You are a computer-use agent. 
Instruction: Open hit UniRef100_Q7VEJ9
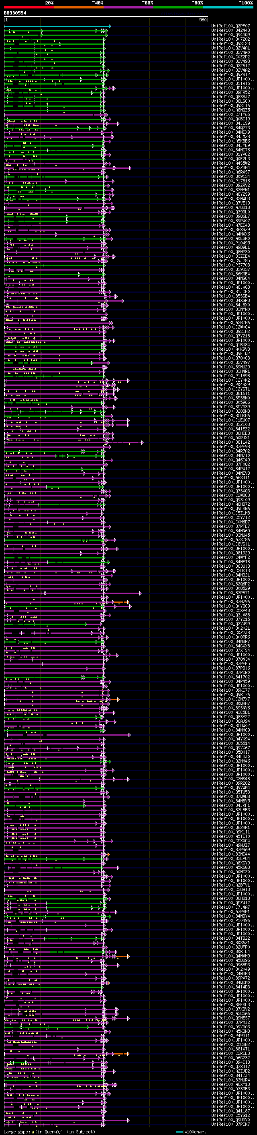pos(230,203)
